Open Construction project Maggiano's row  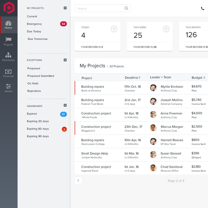96,129
